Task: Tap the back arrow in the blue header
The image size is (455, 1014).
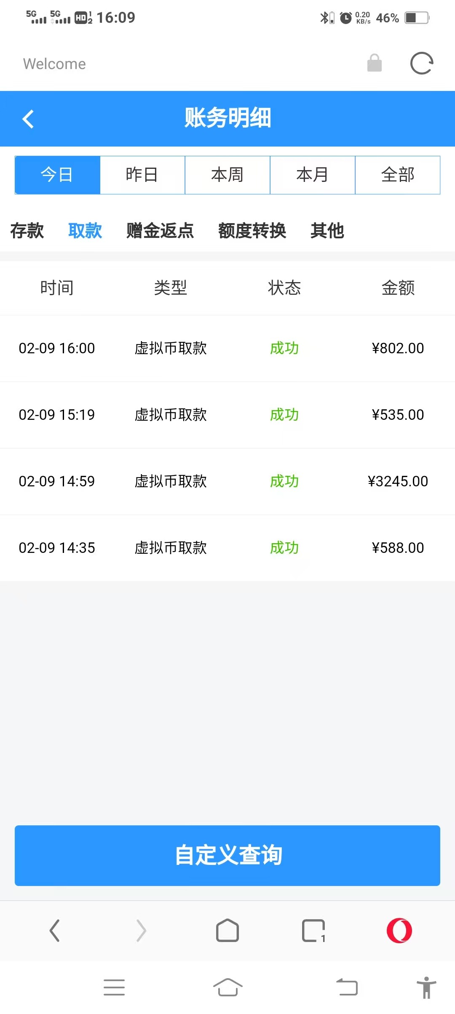Action: tap(28, 119)
